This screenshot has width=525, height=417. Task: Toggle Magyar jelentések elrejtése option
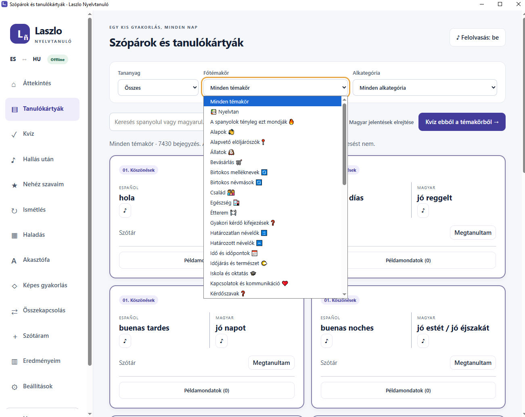(381, 122)
